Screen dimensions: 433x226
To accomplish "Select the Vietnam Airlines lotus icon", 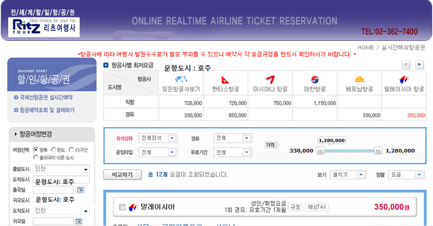I will (x=359, y=79).
